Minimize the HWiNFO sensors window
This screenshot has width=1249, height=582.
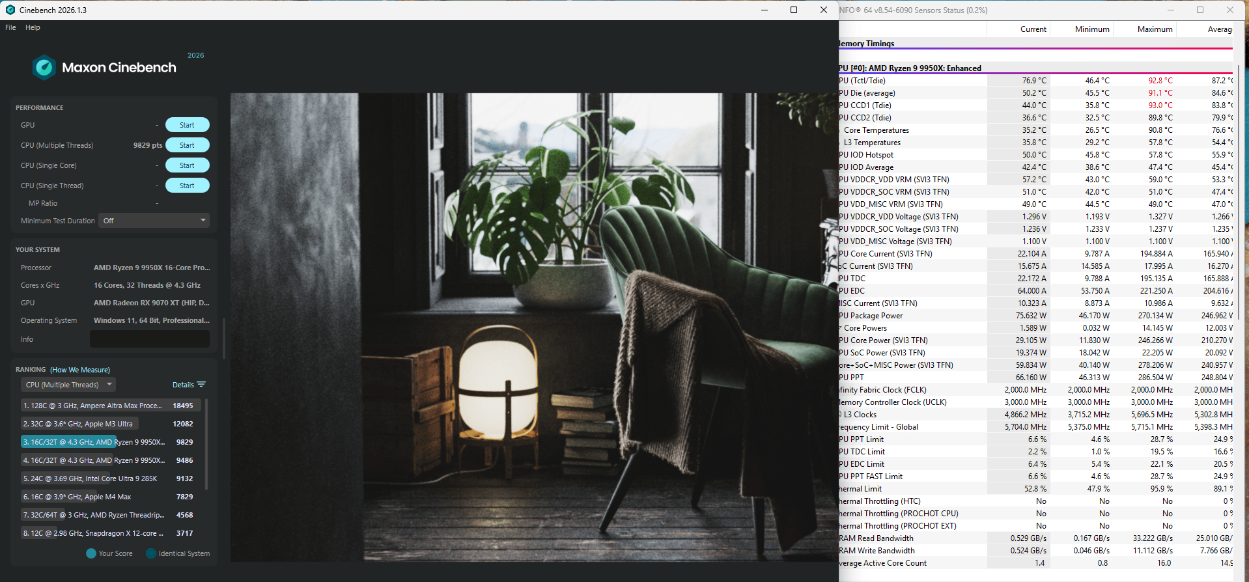pyautogui.click(x=1171, y=10)
